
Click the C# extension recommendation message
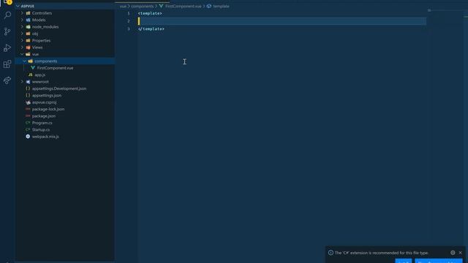click(x=382, y=253)
